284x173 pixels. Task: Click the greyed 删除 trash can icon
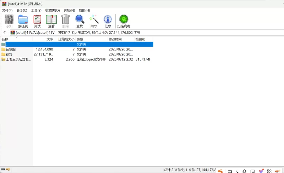click(x=66, y=19)
